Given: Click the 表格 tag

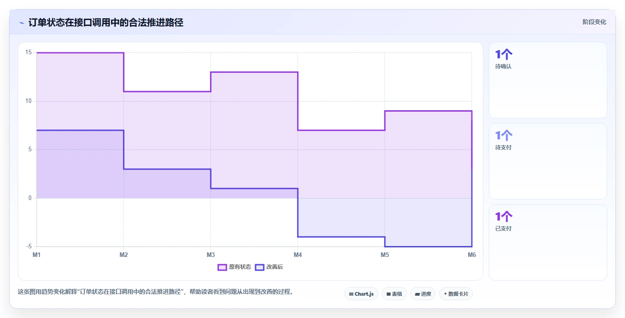Looking at the screenshot, I should click(x=394, y=294).
